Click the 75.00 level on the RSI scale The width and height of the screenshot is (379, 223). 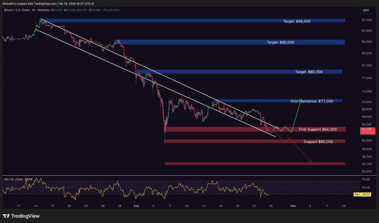pos(365,179)
